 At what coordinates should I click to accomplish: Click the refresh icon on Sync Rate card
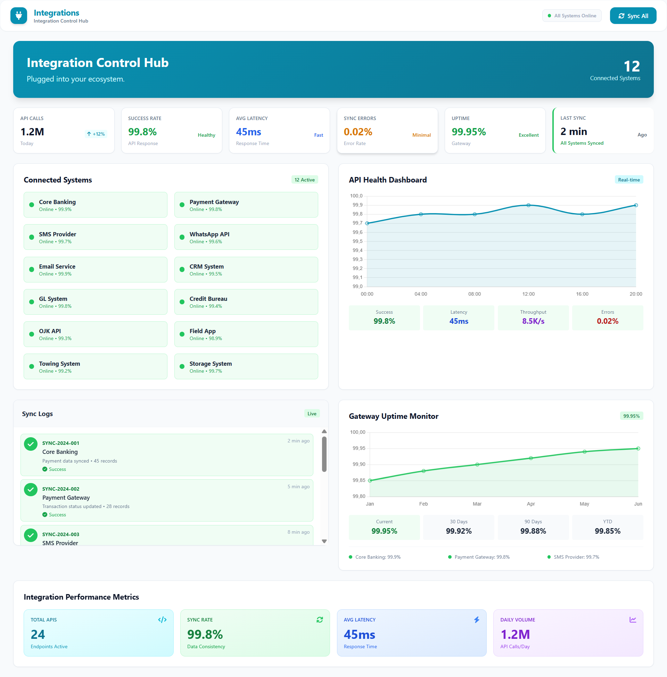pyautogui.click(x=319, y=619)
